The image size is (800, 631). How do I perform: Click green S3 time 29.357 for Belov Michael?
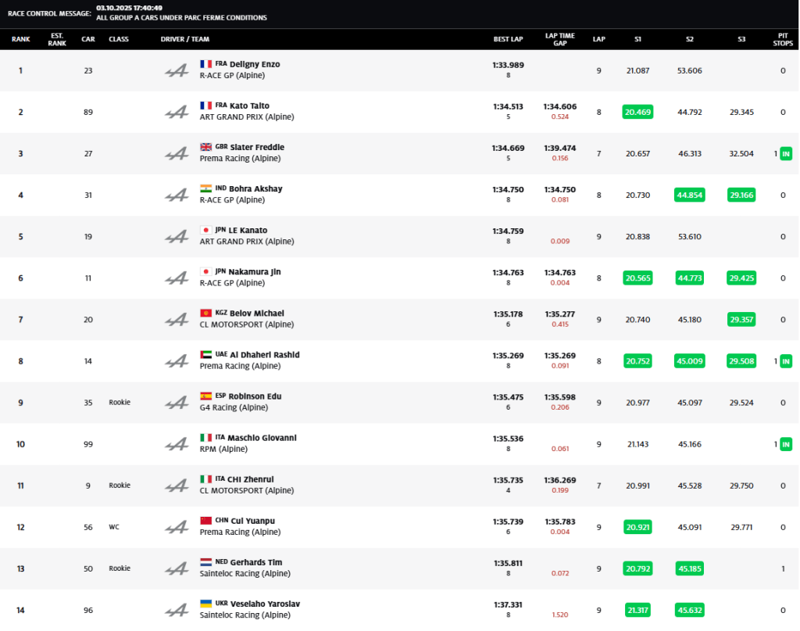click(x=741, y=320)
